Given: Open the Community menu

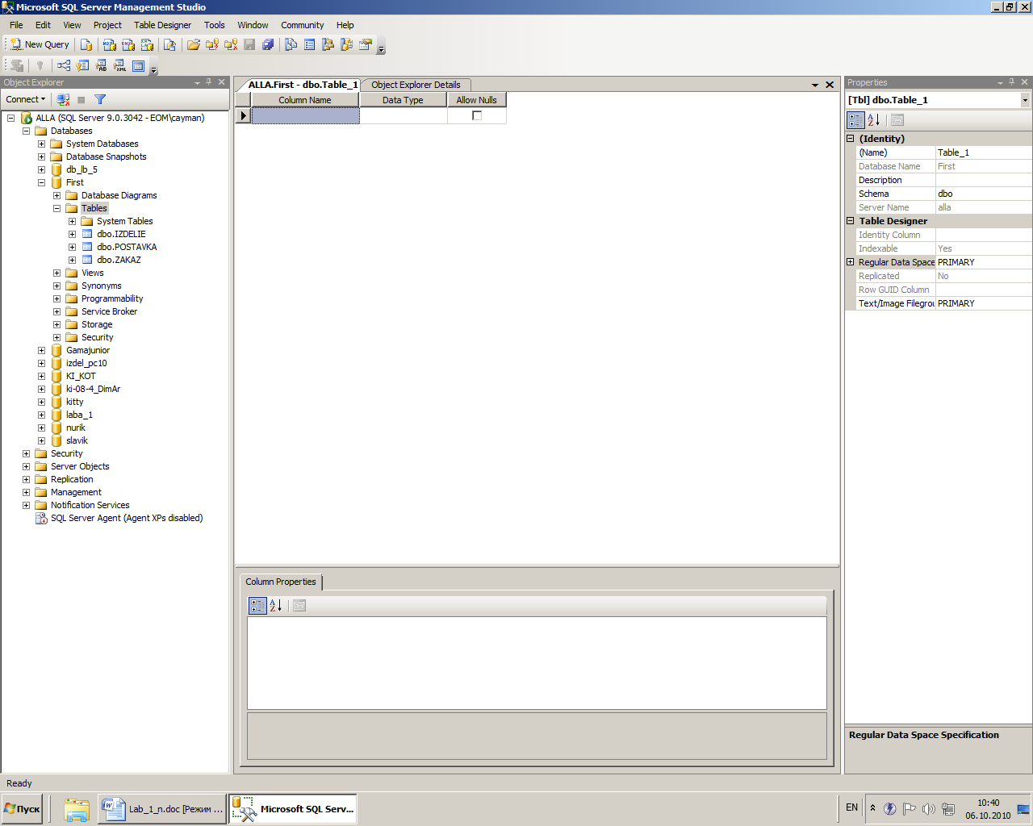Looking at the screenshot, I should (302, 25).
